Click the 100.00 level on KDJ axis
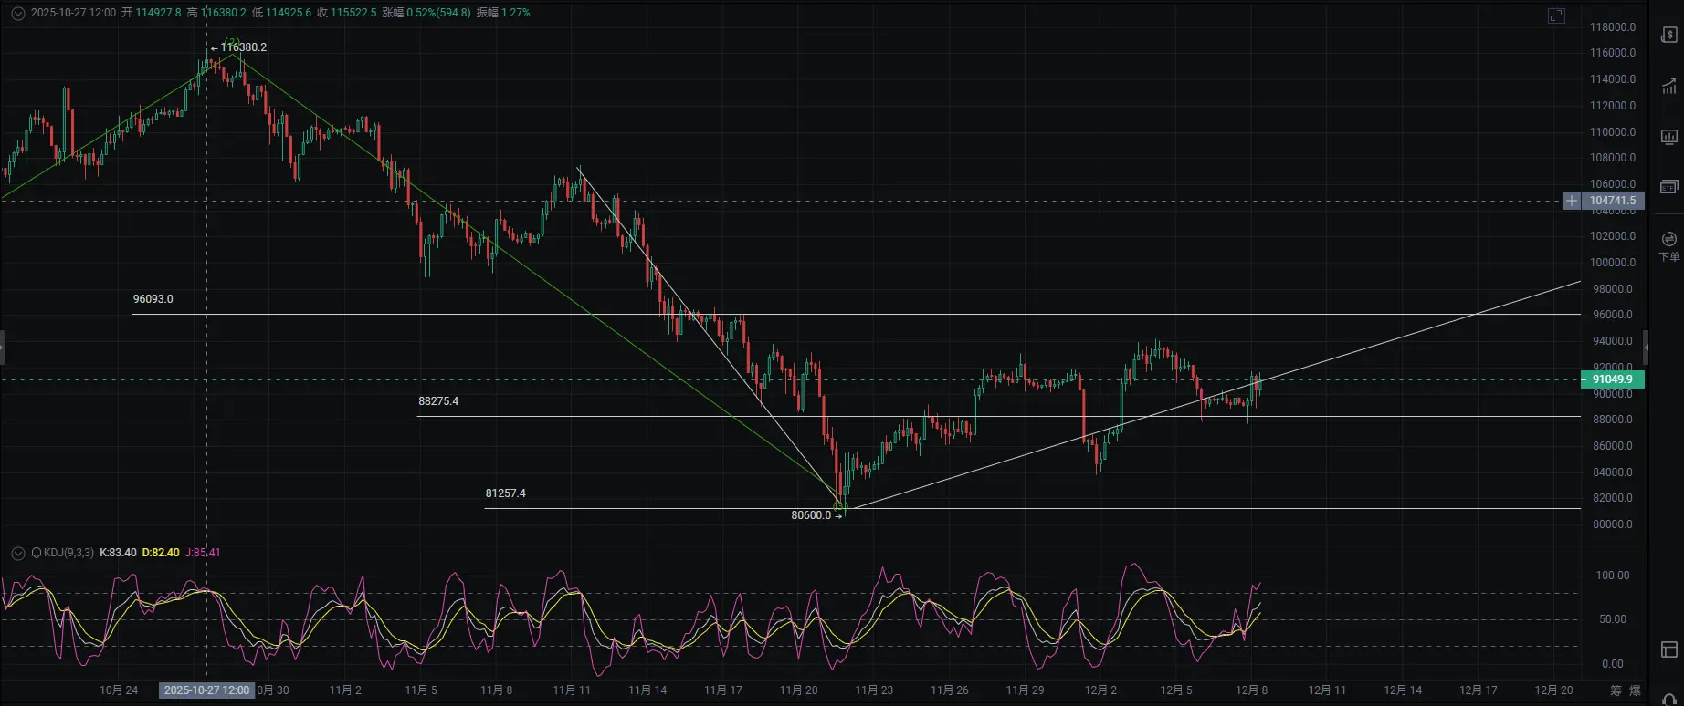Viewport: 1684px width, 706px height. pos(1612,576)
